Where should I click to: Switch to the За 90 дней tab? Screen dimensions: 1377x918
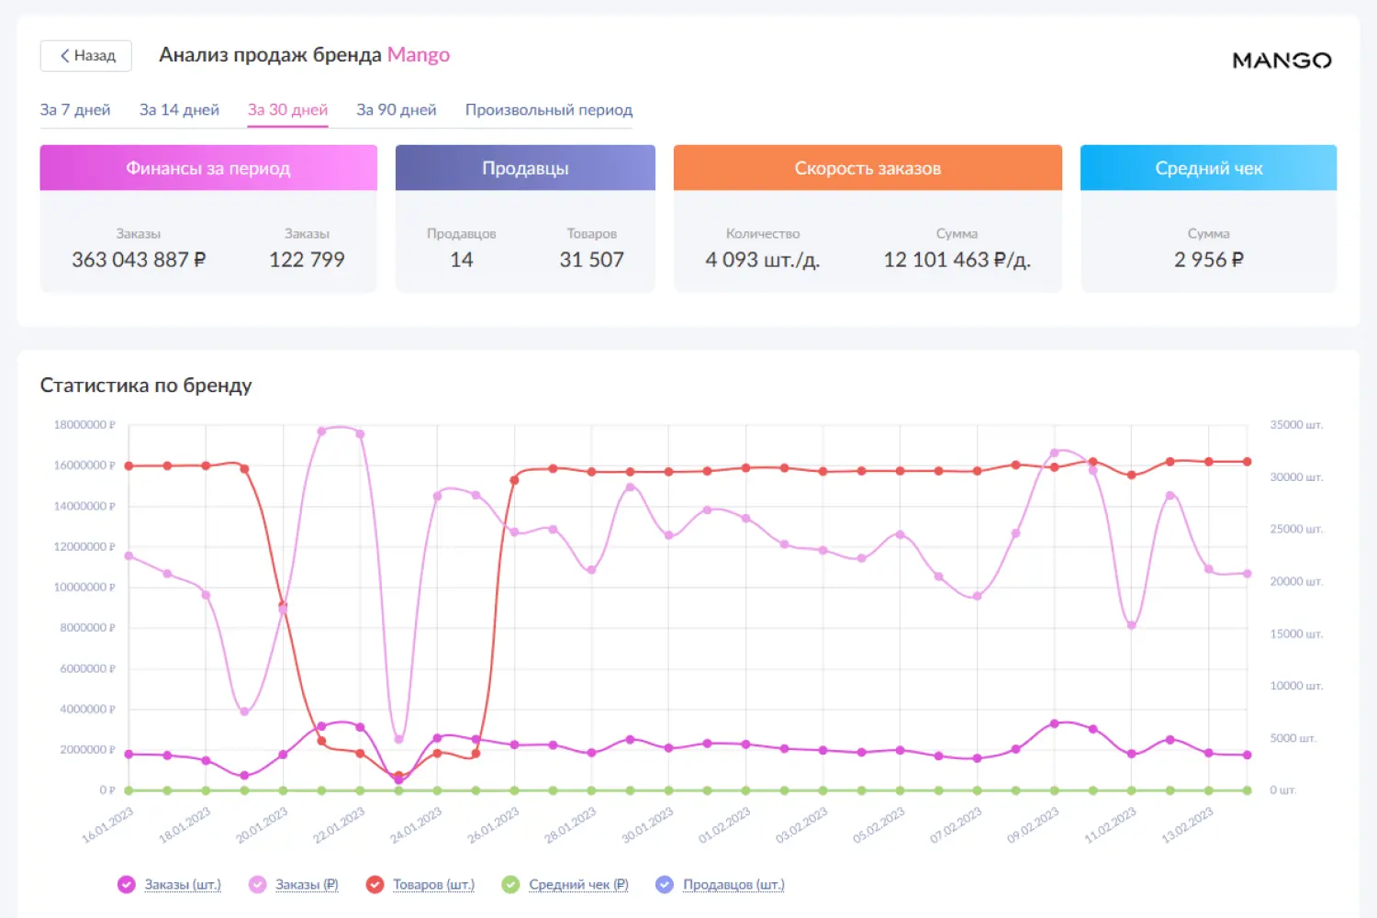pos(397,110)
